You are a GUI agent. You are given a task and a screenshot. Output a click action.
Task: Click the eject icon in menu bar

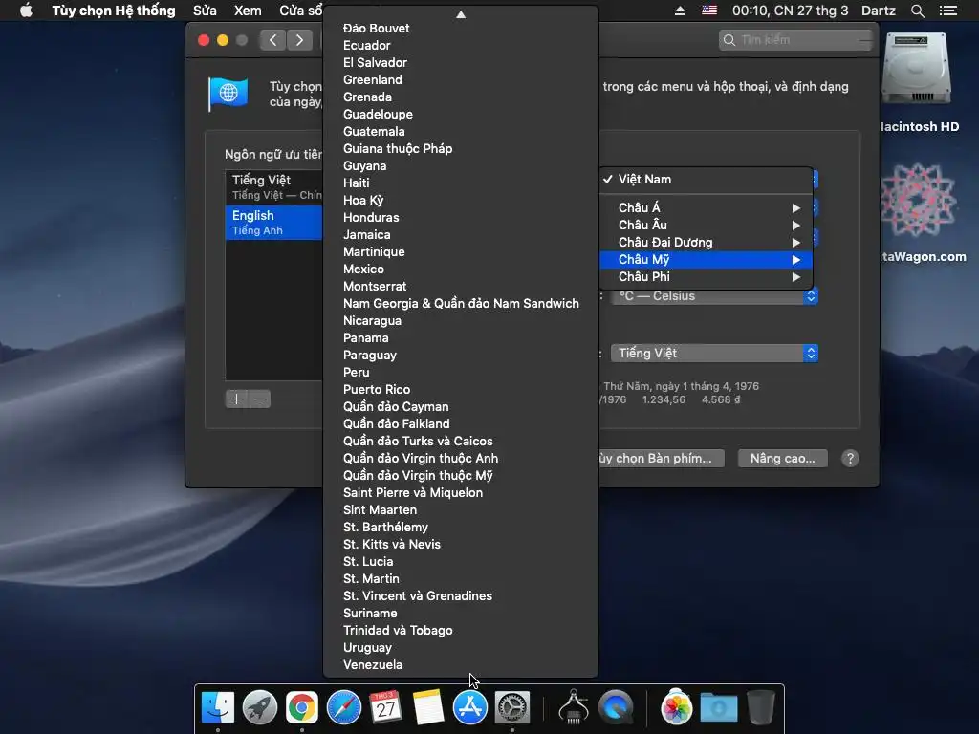pyautogui.click(x=680, y=11)
